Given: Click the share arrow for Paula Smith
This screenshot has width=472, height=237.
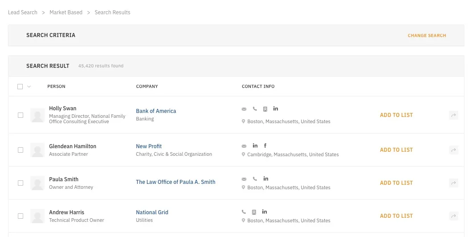Looking at the screenshot, I should click(x=454, y=183).
